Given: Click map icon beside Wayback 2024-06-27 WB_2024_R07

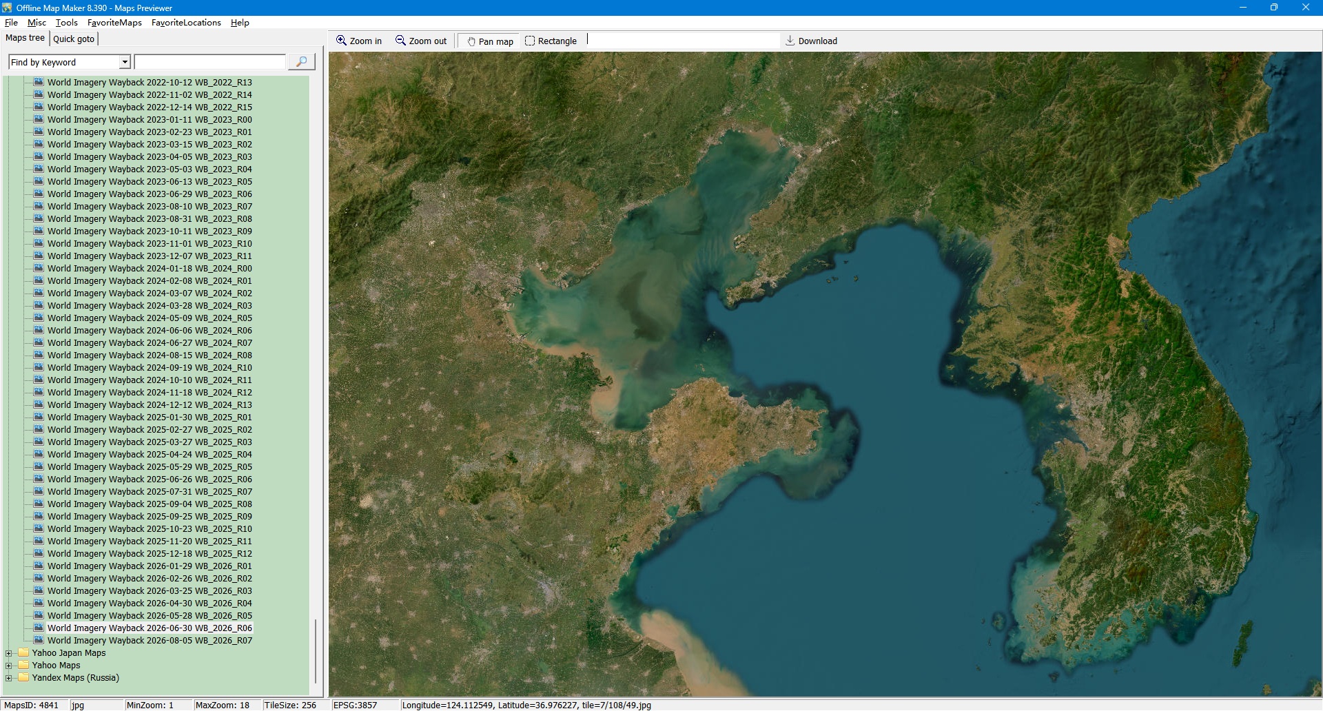Looking at the screenshot, I should tap(39, 342).
